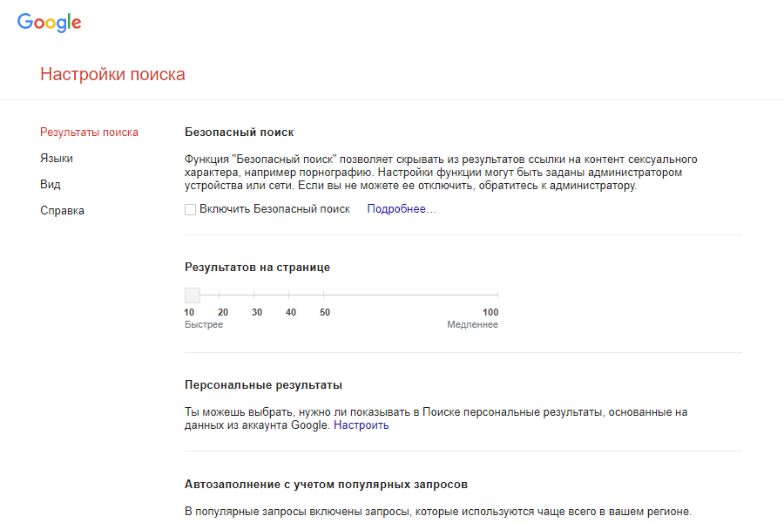Click the Настроить link for personal results
Viewport: 784px width, 523px height.
click(x=362, y=425)
